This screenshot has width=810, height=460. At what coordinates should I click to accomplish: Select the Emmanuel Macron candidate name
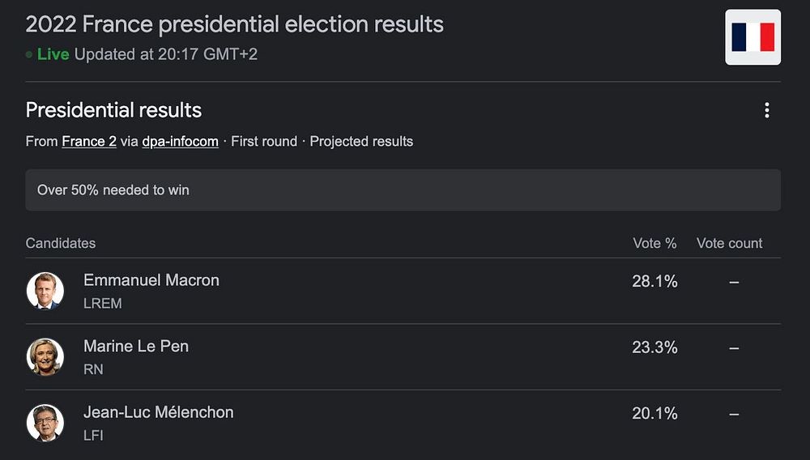coord(151,280)
